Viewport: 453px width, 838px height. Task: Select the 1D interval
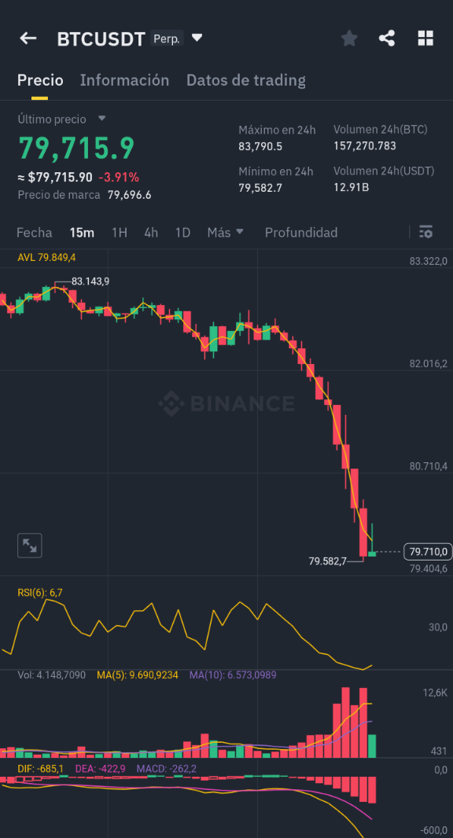pos(183,233)
